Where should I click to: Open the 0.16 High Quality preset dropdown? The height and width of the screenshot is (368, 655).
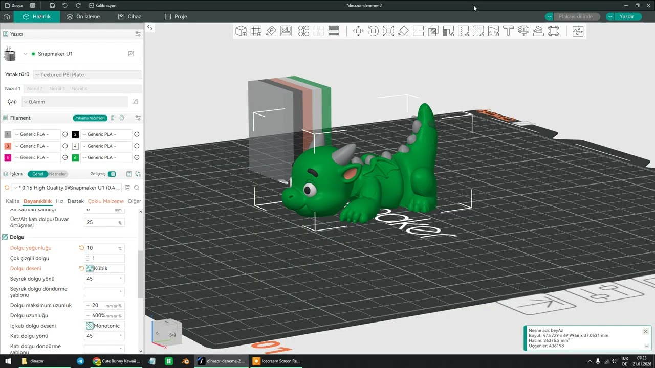tap(67, 188)
